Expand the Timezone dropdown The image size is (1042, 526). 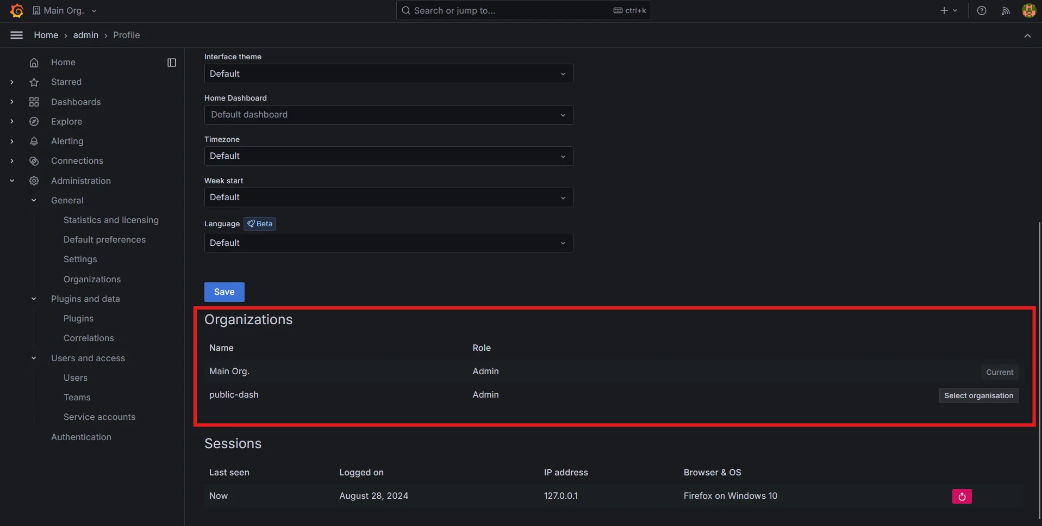point(388,156)
